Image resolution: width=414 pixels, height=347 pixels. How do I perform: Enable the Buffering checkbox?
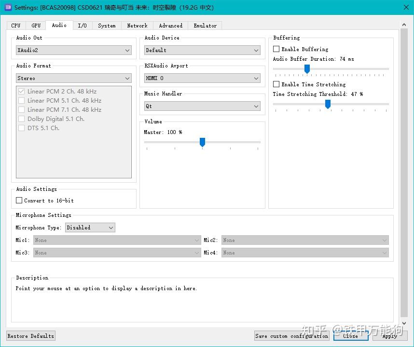point(276,49)
